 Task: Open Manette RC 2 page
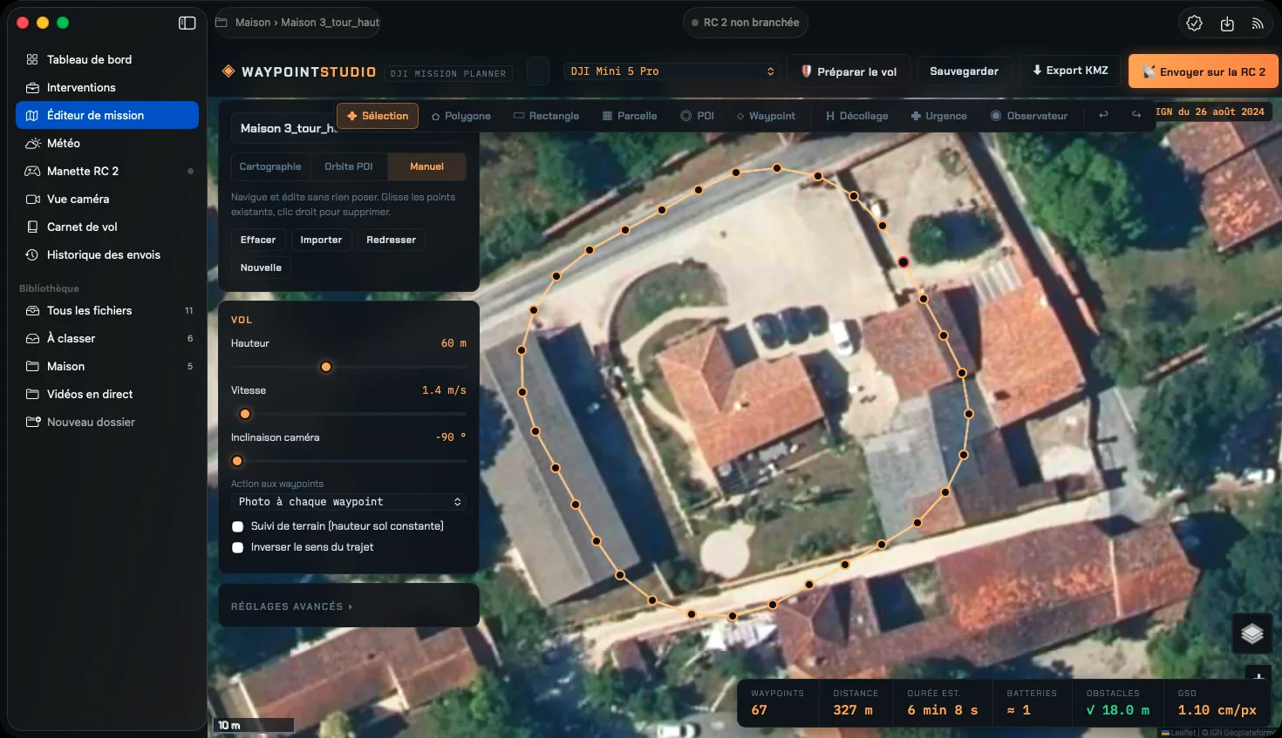point(107,171)
